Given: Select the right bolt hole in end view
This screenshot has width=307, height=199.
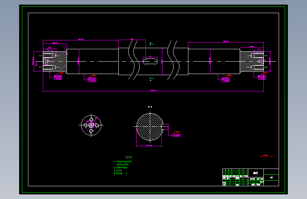Looking at the screenshot, I should click(97, 125).
